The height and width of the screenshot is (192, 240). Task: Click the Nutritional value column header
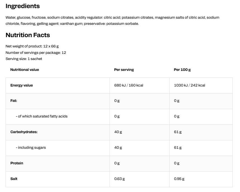[25, 70]
